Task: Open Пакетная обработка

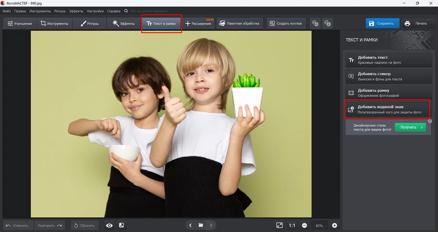Action: (x=240, y=24)
